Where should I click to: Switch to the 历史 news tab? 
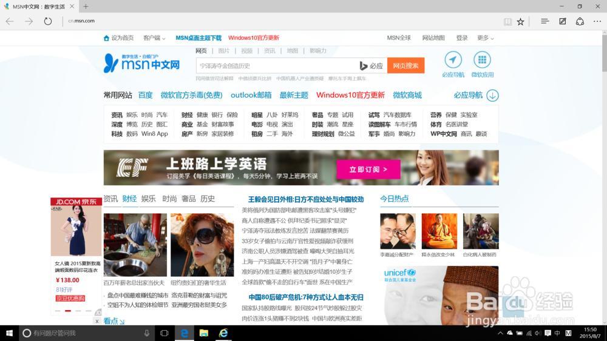208,199
